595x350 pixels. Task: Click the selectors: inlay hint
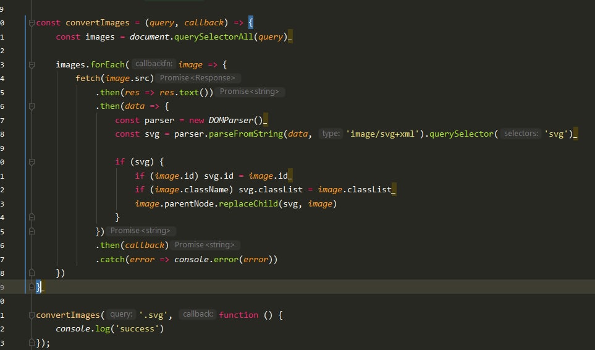coord(521,134)
